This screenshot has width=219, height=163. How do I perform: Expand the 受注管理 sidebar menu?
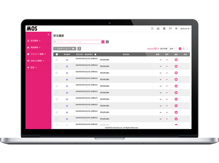(34, 41)
